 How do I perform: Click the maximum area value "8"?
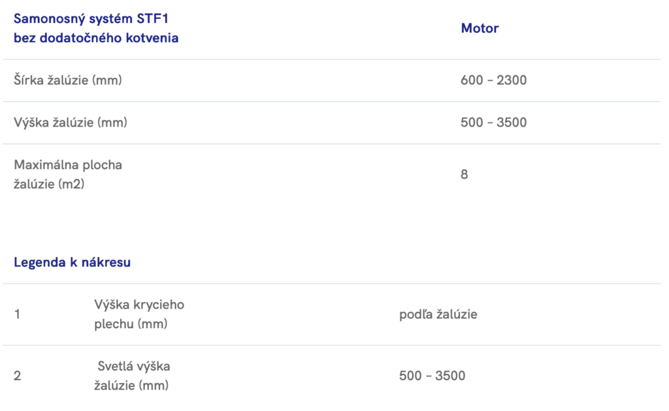[465, 175]
